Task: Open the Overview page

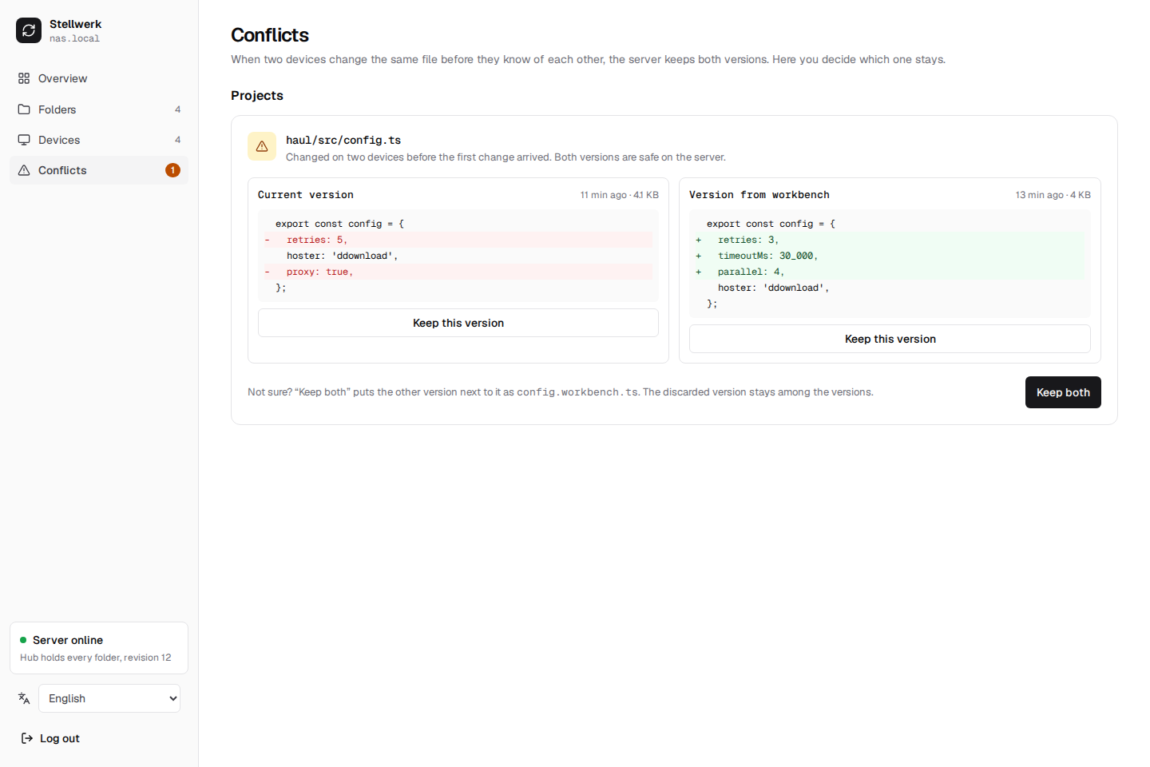Action: pyautogui.click(x=99, y=78)
